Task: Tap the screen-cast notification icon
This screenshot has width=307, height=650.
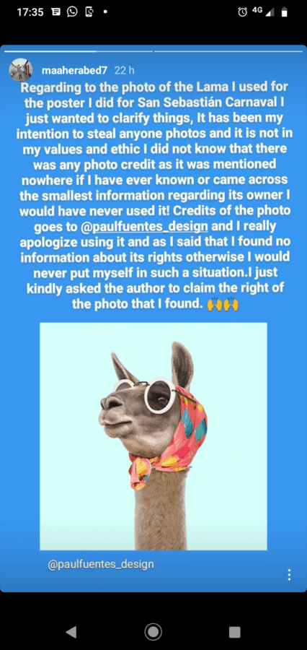Action: point(89,12)
